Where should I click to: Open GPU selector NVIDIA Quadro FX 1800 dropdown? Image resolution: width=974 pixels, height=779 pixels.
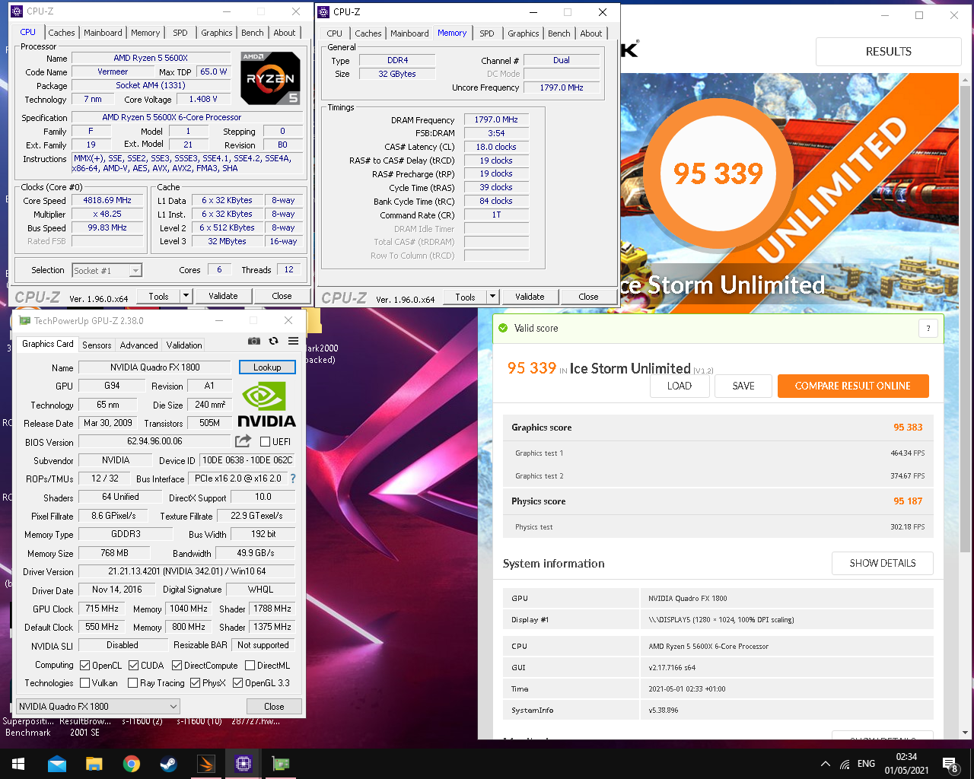[x=98, y=706]
